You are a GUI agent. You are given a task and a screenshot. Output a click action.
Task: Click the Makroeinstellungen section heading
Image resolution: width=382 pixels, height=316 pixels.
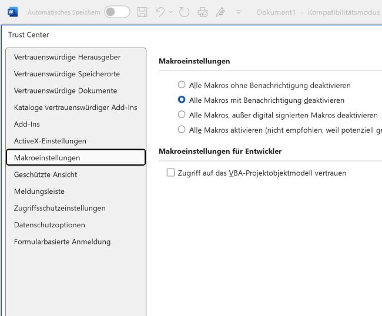point(195,61)
